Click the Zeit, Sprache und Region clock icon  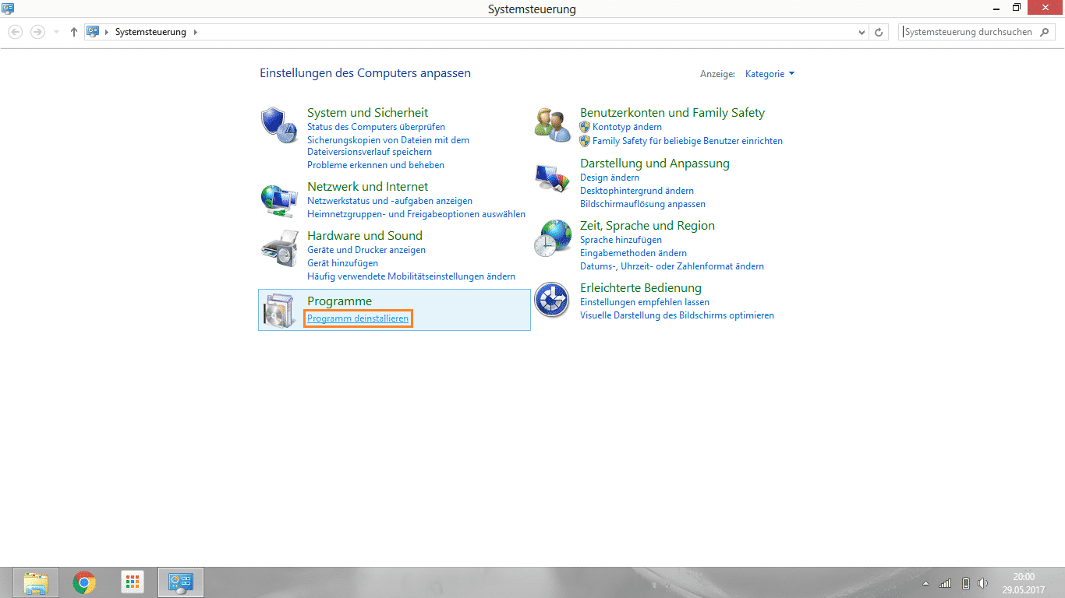click(x=552, y=238)
